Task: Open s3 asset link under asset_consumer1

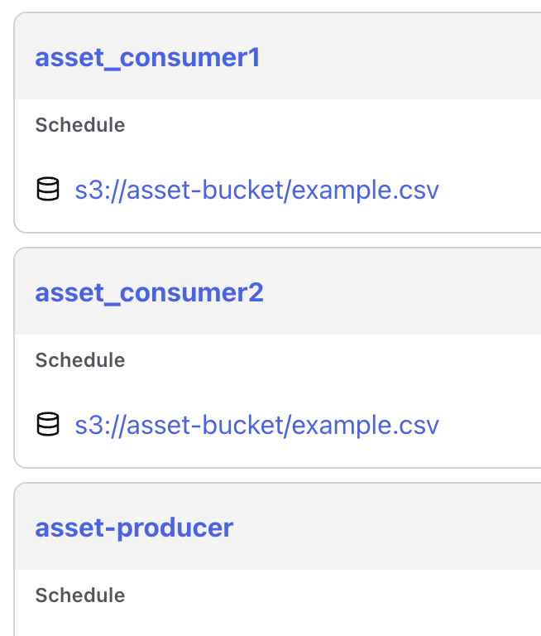Action: point(256,190)
